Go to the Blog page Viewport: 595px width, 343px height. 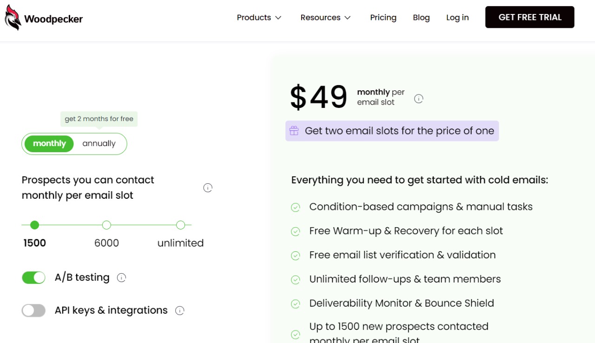point(421,18)
